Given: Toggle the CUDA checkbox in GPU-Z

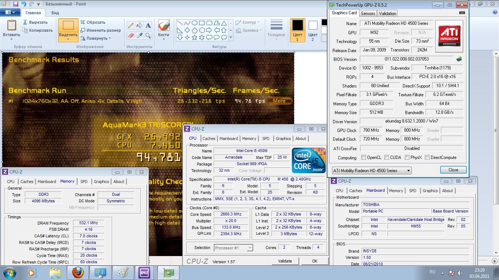Looking at the screenshot, I should coord(386,157).
